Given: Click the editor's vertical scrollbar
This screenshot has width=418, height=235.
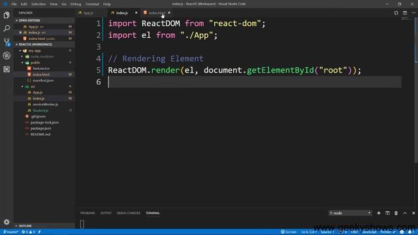Looking at the screenshot, I should [416, 91].
